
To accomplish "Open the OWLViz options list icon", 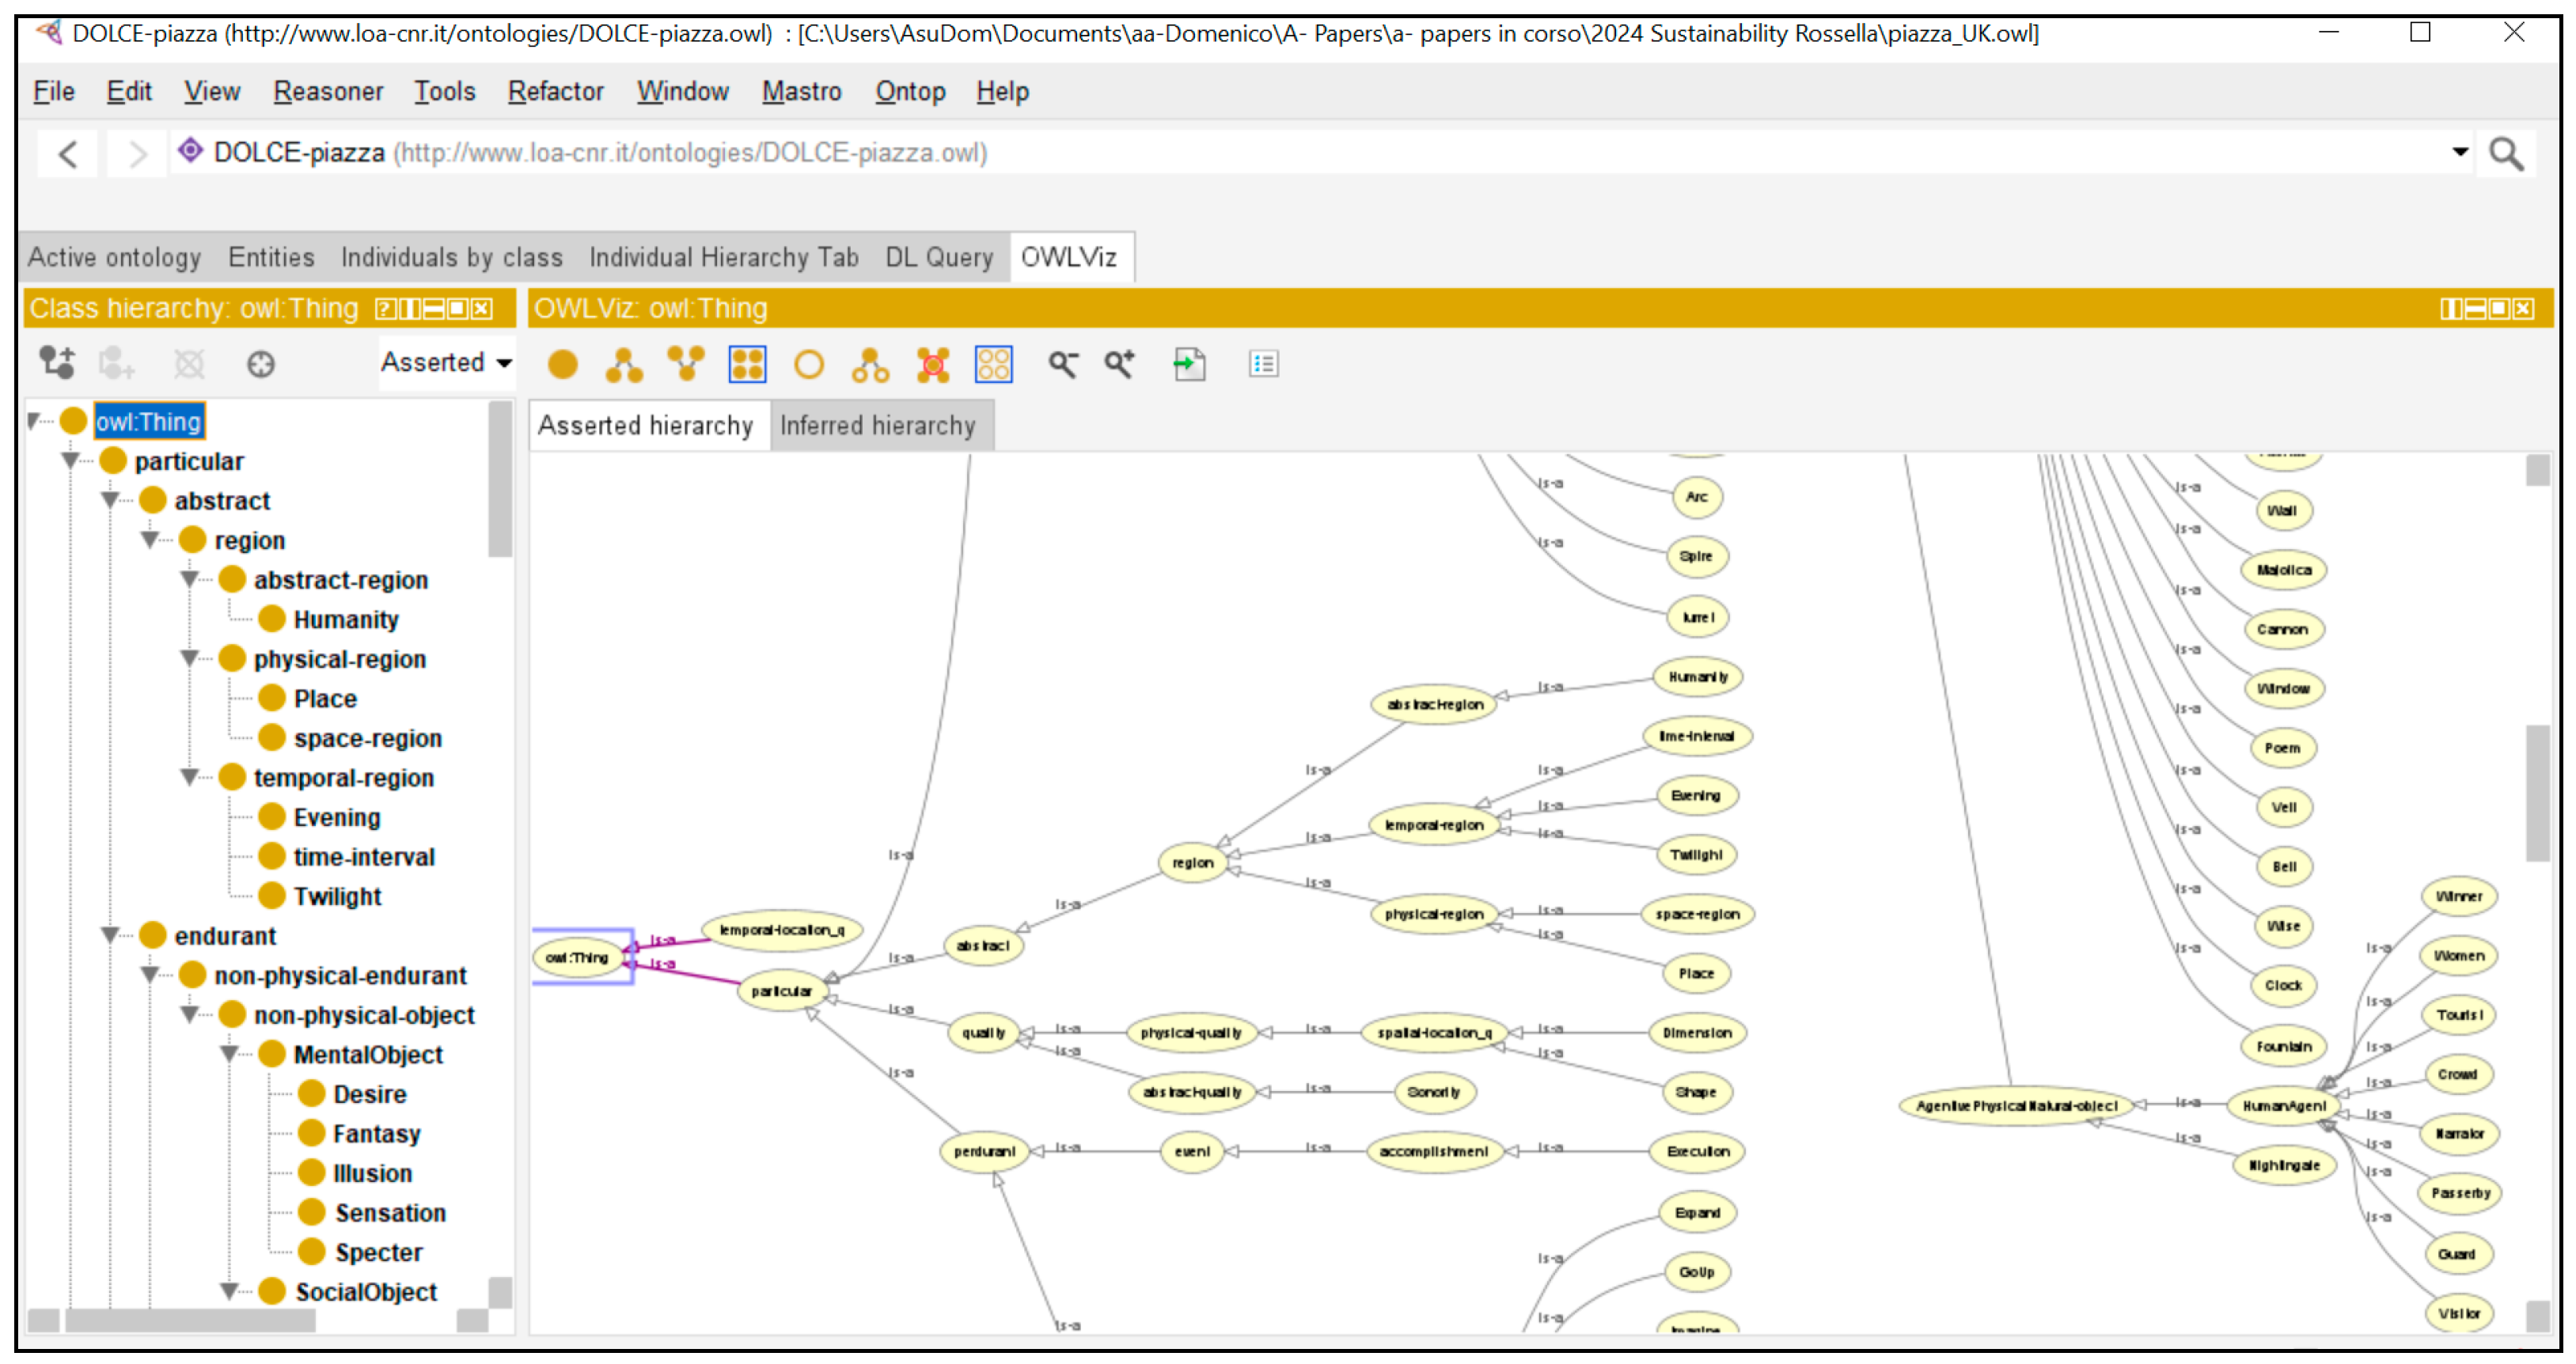I will pos(1264,364).
